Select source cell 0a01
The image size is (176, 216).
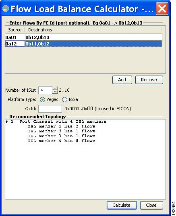point(15,37)
